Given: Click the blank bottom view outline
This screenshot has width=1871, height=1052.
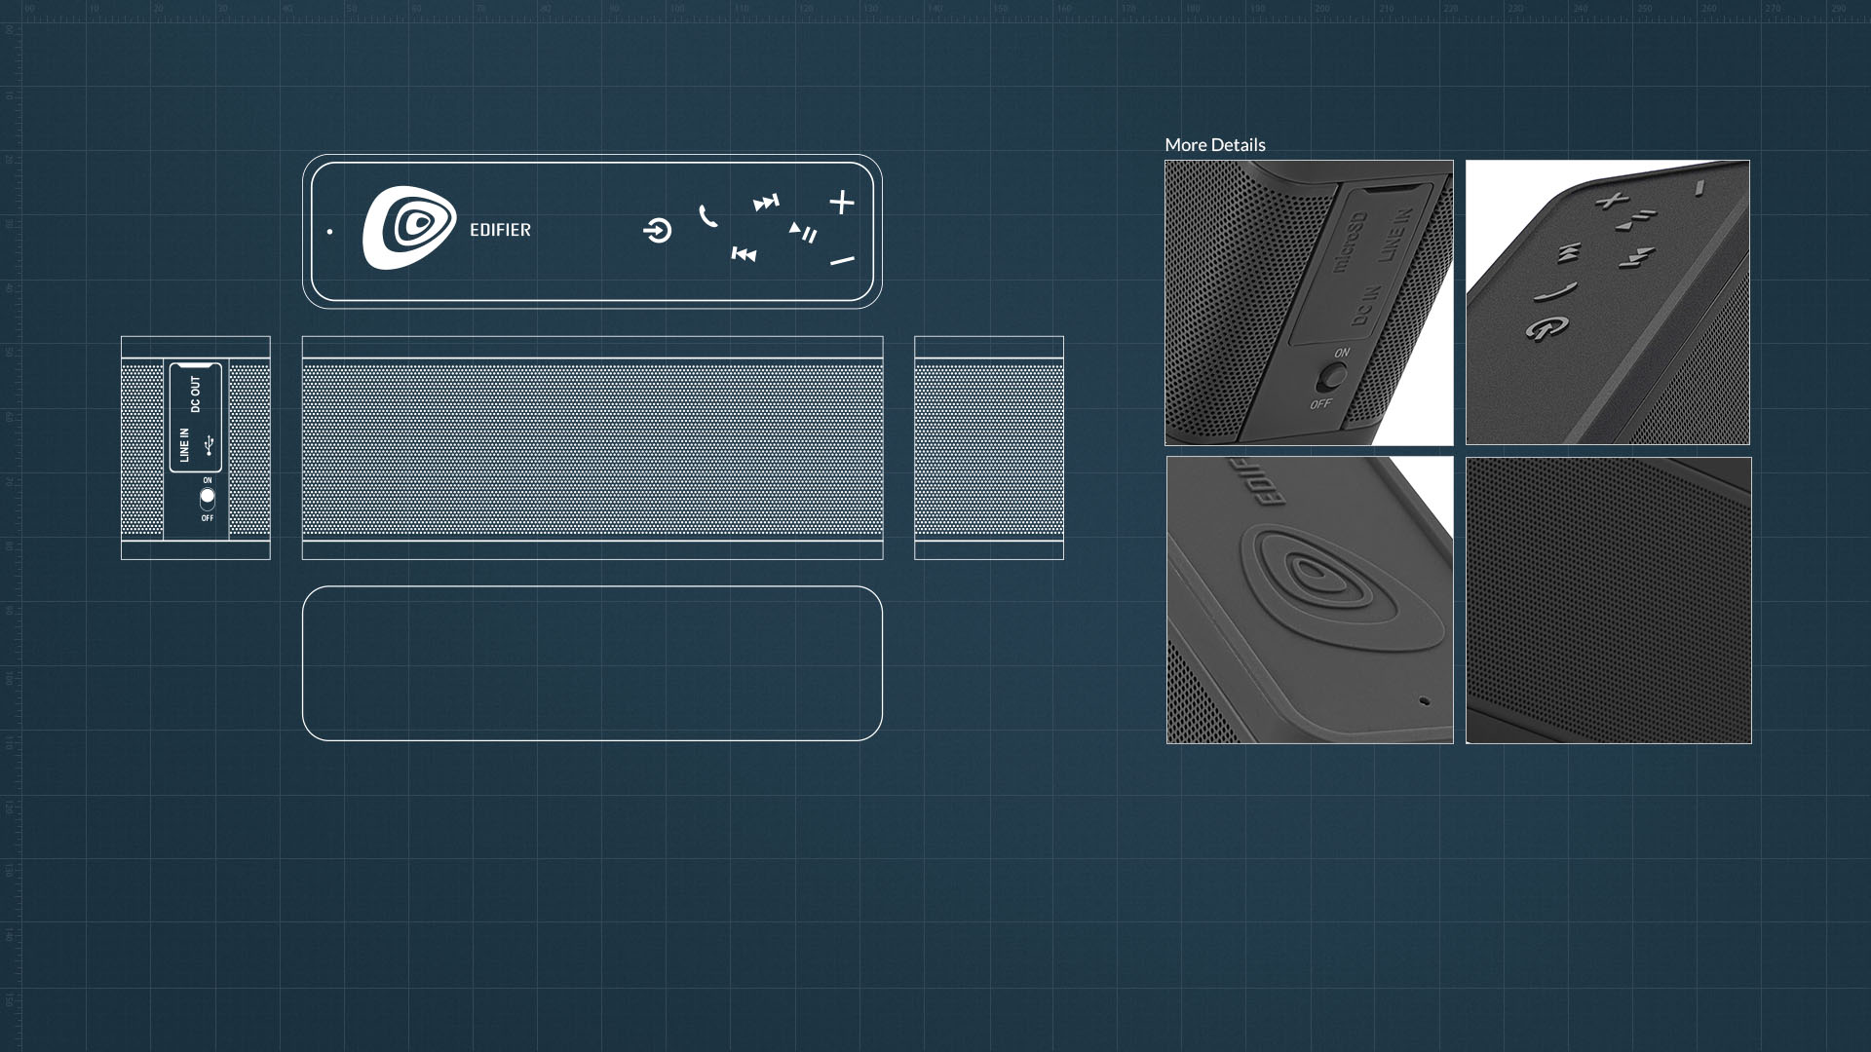Looking at the screenshot, I should [x=592, y=663].
